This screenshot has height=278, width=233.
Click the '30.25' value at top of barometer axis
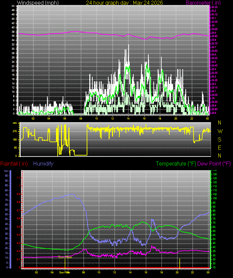[214, 7]
